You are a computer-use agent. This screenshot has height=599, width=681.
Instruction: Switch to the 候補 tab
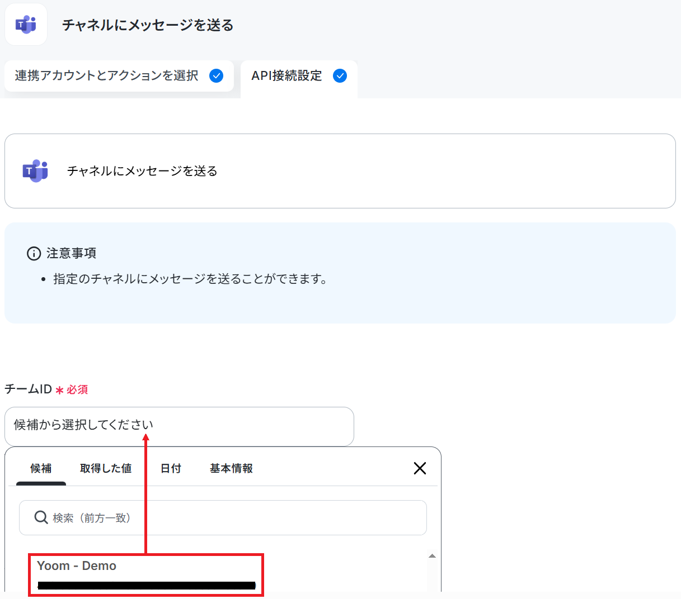click(x=41, y=469)
